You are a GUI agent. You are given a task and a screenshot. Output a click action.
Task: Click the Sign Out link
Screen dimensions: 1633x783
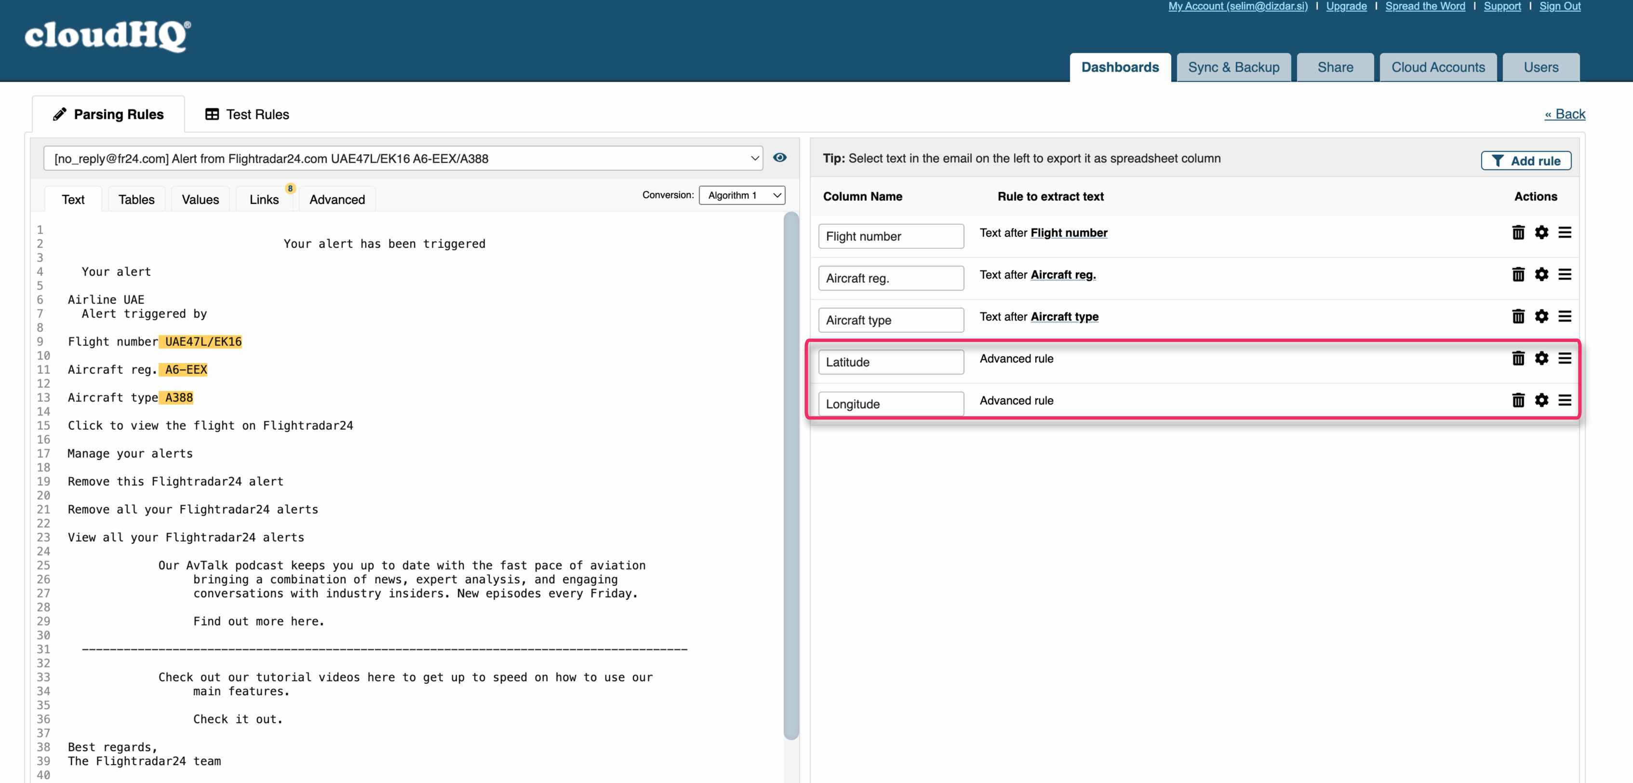tap(1559, 6)
